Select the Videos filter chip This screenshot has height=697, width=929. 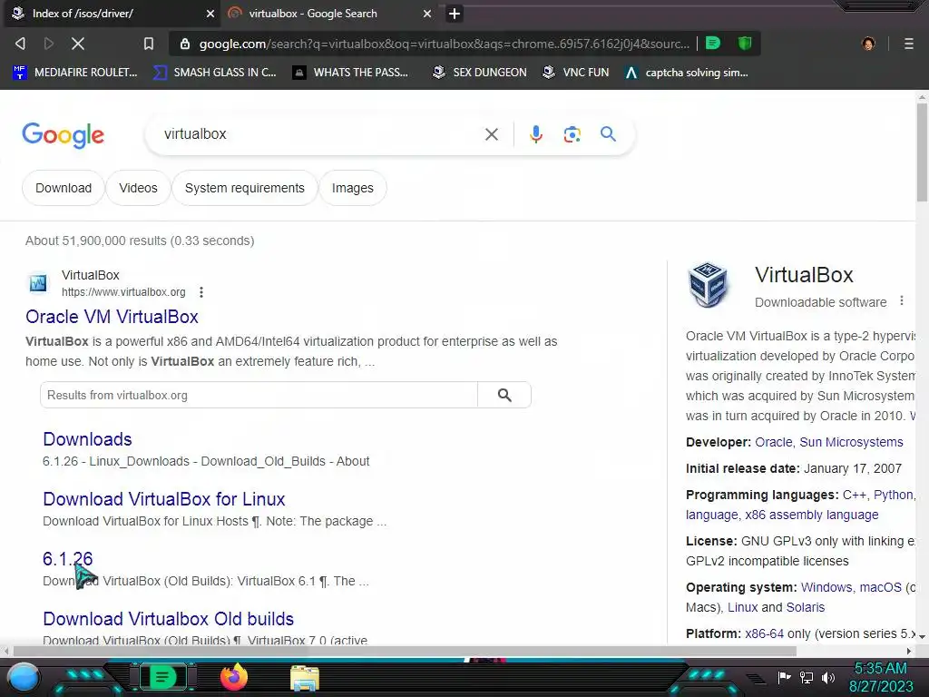coord(138,188)
